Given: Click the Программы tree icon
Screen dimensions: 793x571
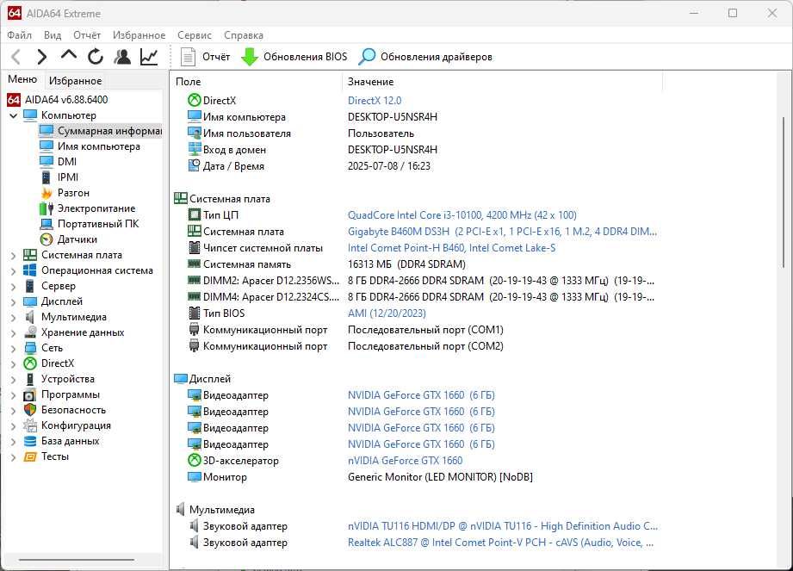Looking at the screenshot, I should coord(30,394).
